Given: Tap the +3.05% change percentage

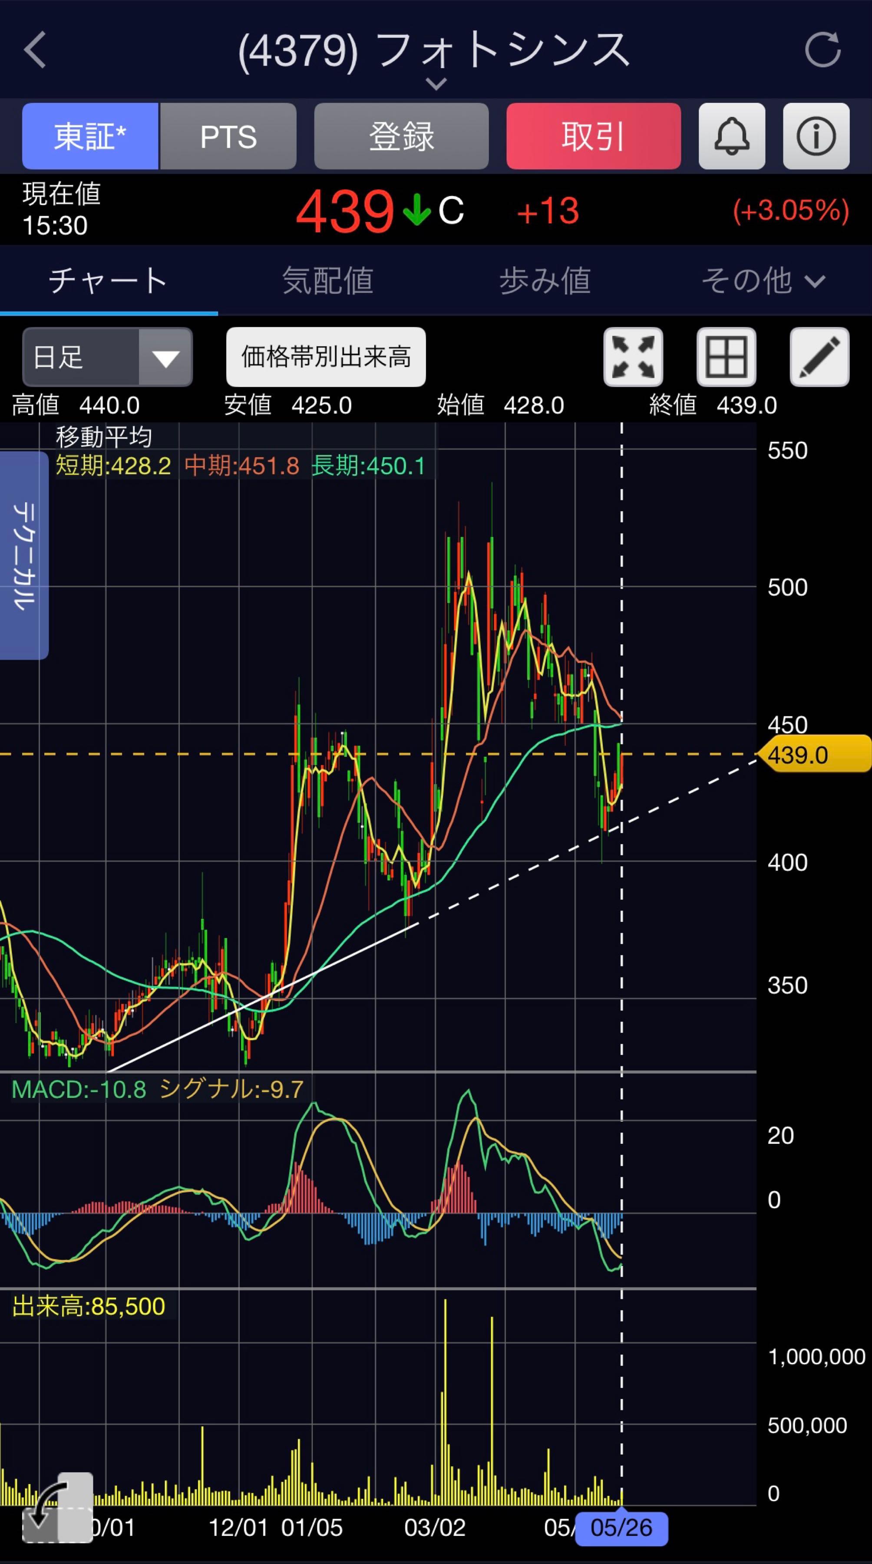Looking at the screenshot, I should coord(790,211).
